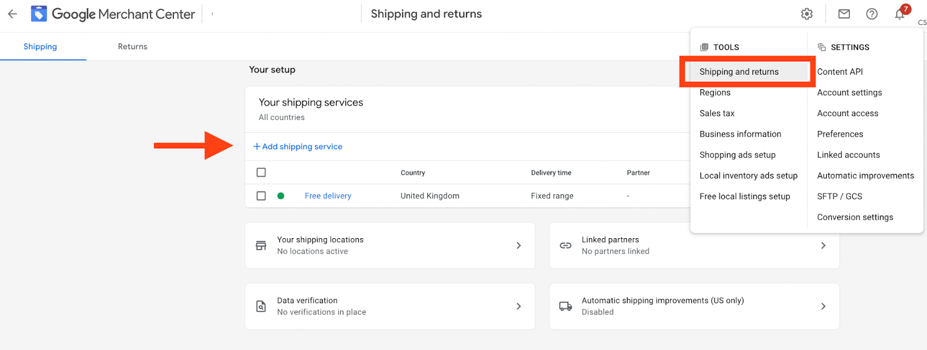Click the Google Merchant Center logo

coord(39,14)
